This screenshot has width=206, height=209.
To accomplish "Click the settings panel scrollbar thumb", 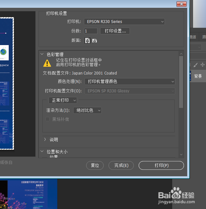I will (x=181, y=82).
